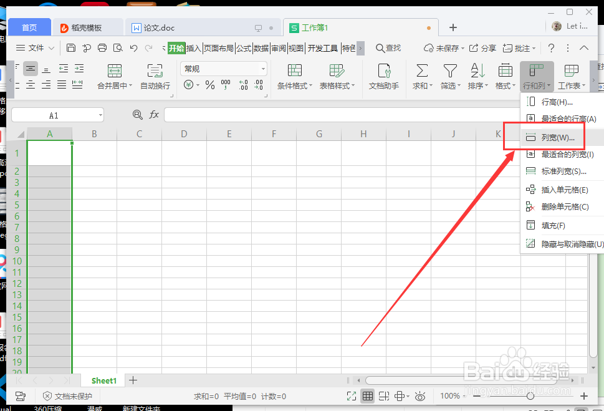Viewport: 604px width, 411px height.
Task: Open Merge and Center tool
Action: [x=115, y=76]
